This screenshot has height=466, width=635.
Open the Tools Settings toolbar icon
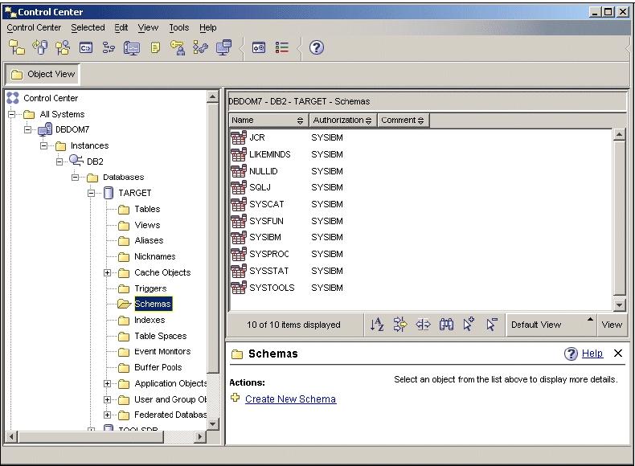click(x=258, y=47)
